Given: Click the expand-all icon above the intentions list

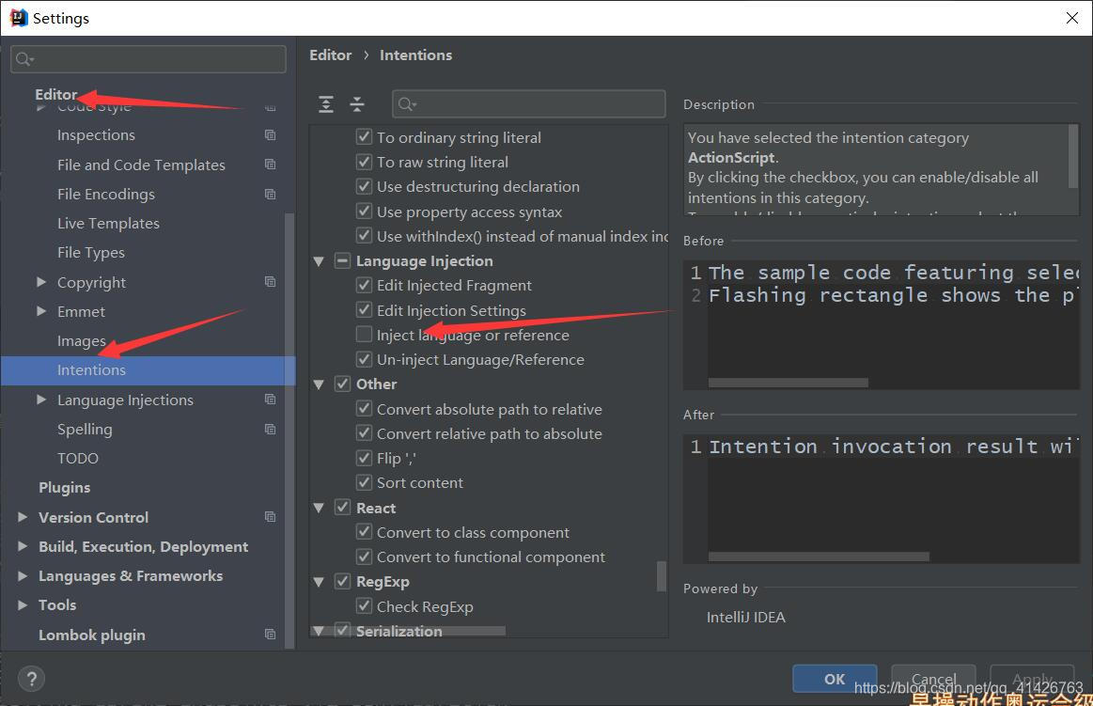Looking at the screenshot, I should pyautogui.click(x=325, y=104).
